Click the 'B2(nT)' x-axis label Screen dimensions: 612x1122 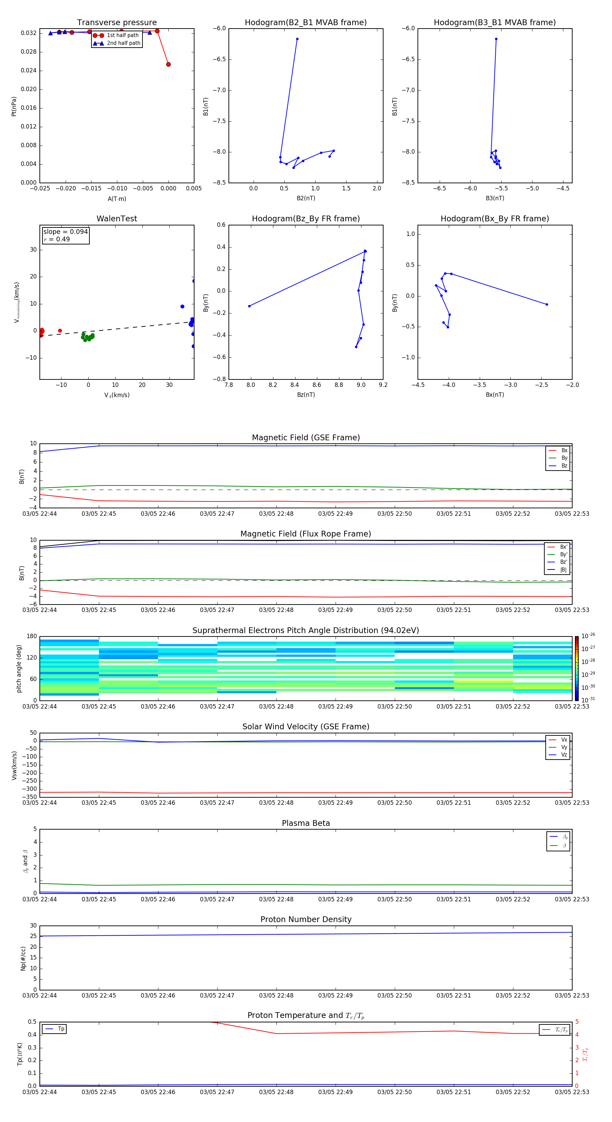pyautogui.click(x=306, y=198)
